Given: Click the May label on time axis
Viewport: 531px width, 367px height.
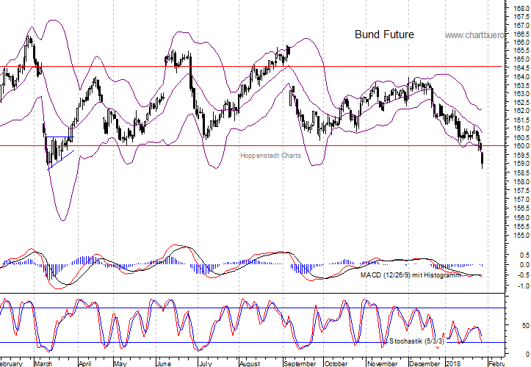Looking at the screenshot, I should click(120, 364).
